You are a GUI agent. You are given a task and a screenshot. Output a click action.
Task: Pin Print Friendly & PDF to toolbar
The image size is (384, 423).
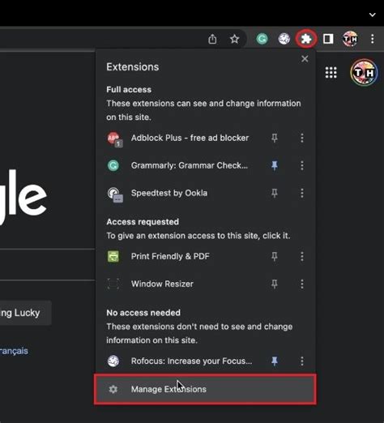(275, 256)
